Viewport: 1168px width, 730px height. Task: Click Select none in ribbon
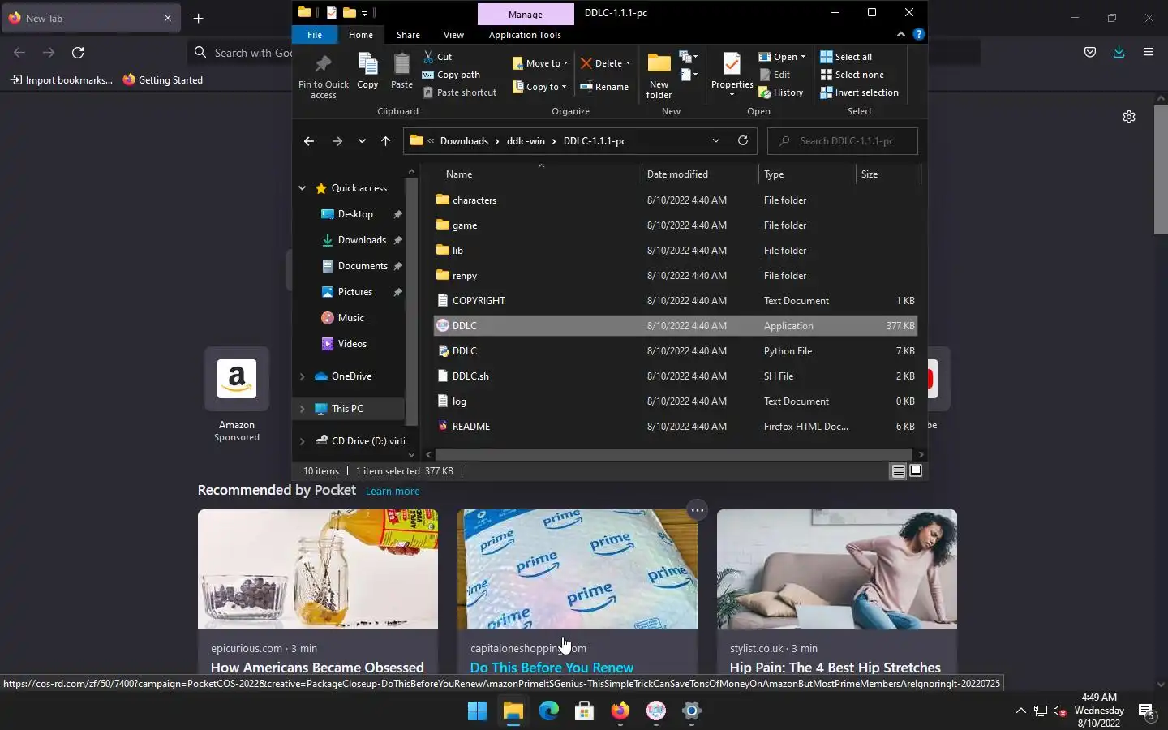(x=852, y=75)
